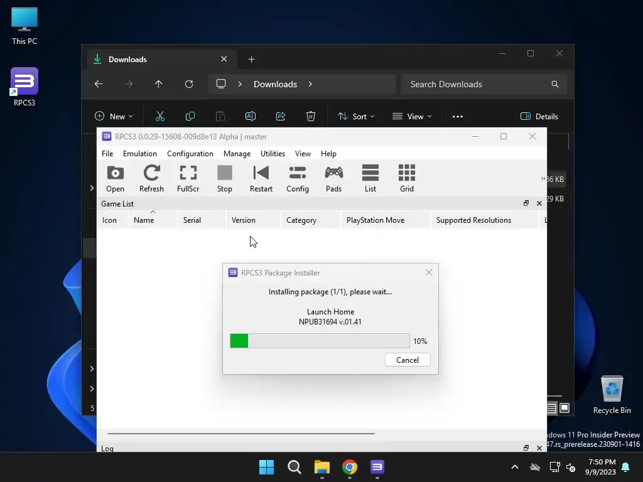Close the Game List panel
Screen dimensions: 643x482
pyautogui.click(x=539, y=203)
